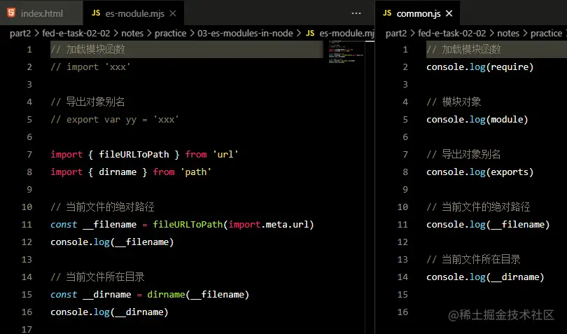Click the JS icon on es-module.mjs tab
This screenshot has height=334, width=567.
pyautogui.click(x=96, y=13)
